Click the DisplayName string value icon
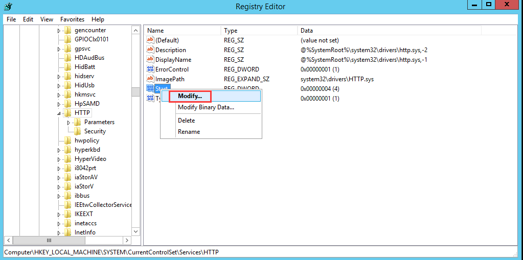The image size is (523, 260). [x=150, y=60]
